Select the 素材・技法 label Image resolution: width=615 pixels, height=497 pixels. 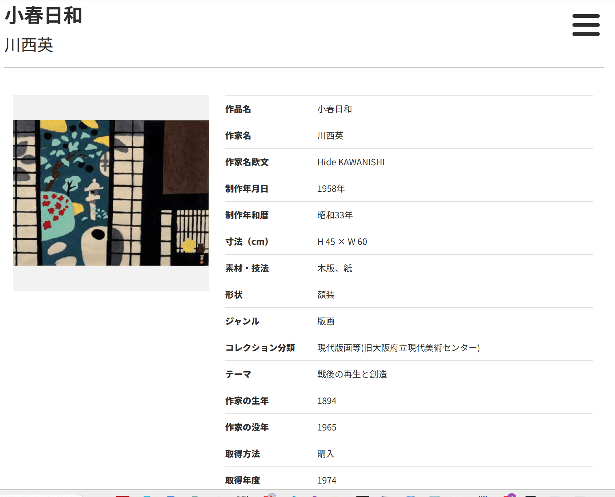247,268
